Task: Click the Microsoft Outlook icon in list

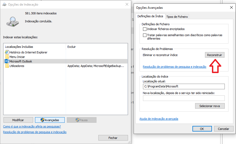Action: 7,61
